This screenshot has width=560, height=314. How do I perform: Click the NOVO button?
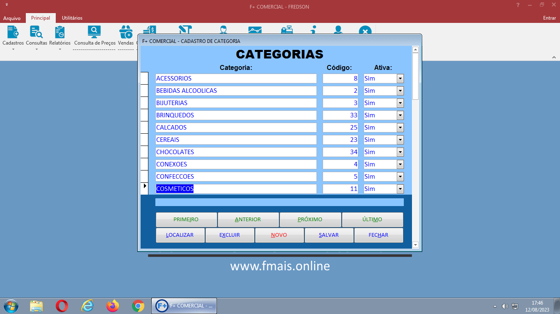coord(279,235)
